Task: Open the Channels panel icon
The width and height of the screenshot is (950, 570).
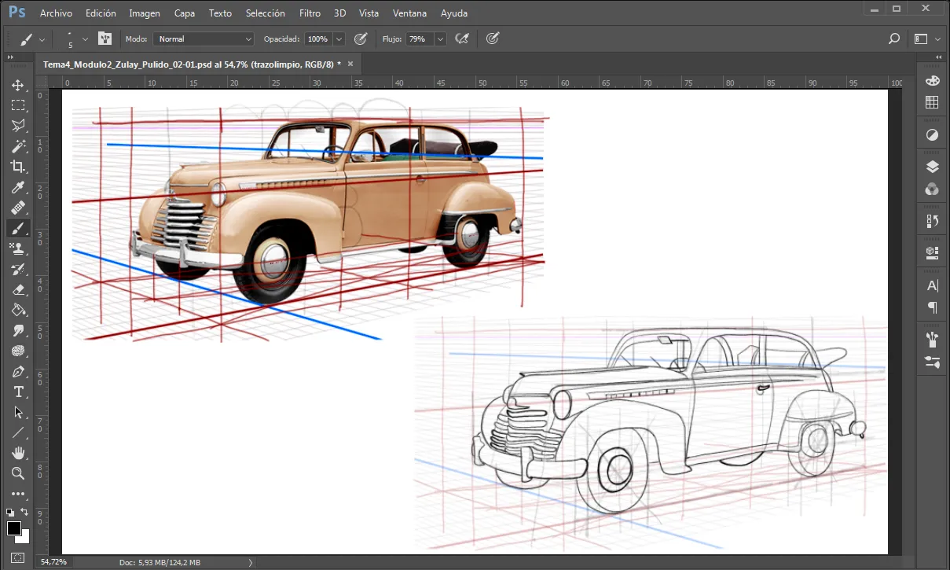Action: [933, 189]
